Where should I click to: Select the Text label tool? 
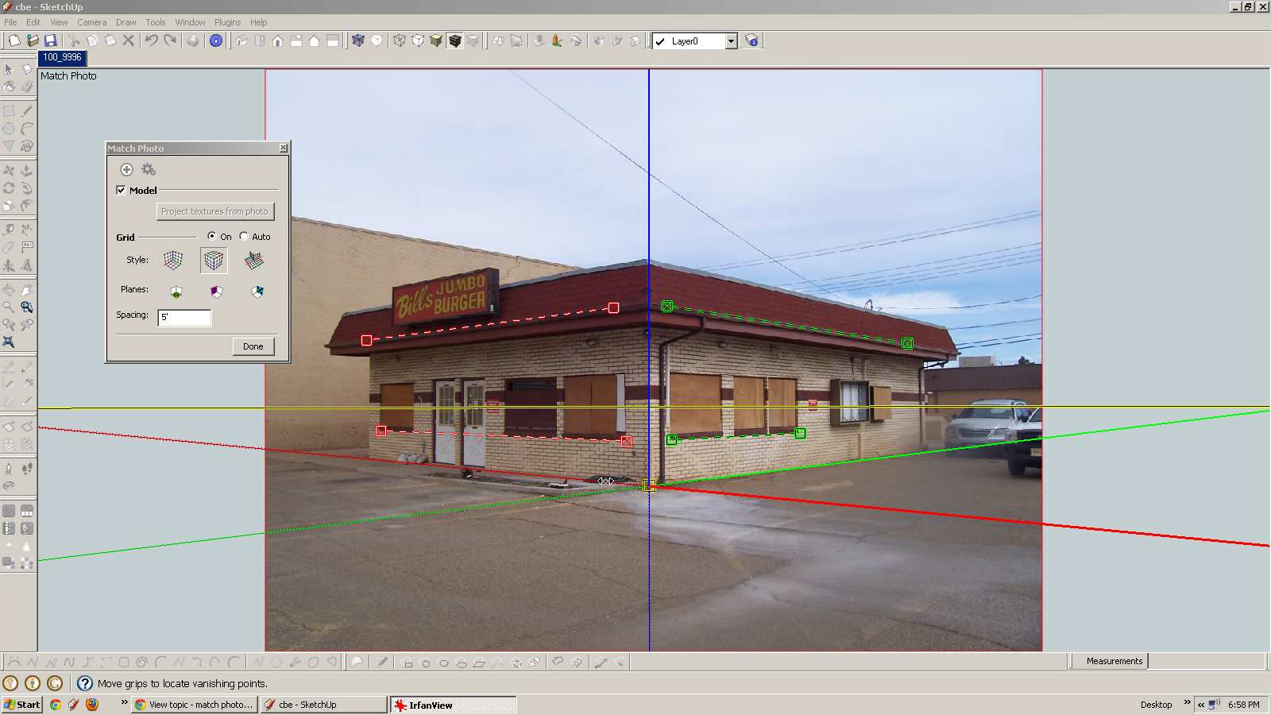coord(27,247)
